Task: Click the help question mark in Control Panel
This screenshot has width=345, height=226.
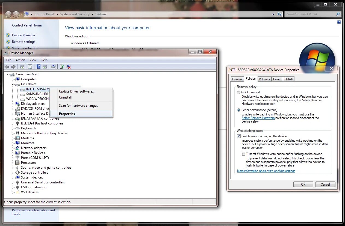Action: point(339,22)
